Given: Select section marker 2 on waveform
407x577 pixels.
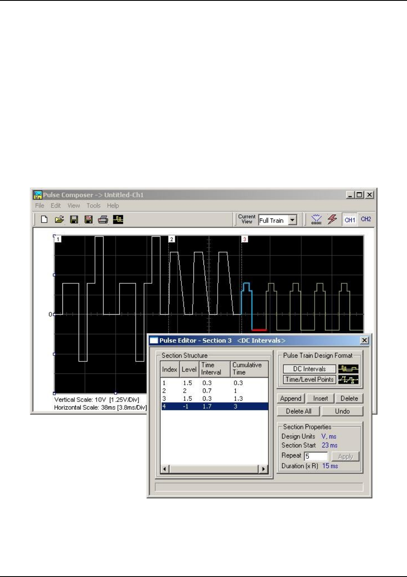Looking at the screenshot, I should (x=171, y=239).
